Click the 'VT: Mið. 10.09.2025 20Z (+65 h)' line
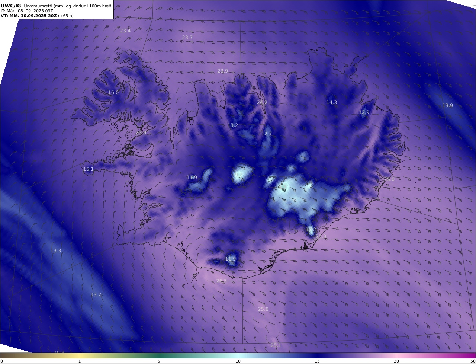The width and height of the screenshot is (476, 364). pos(37,16)
